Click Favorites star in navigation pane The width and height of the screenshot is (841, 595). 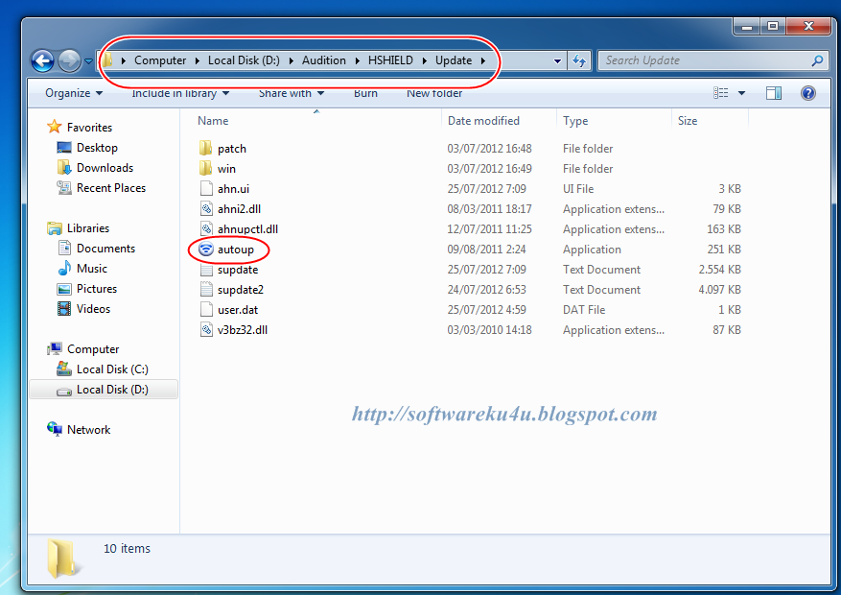tap(54, 127)
